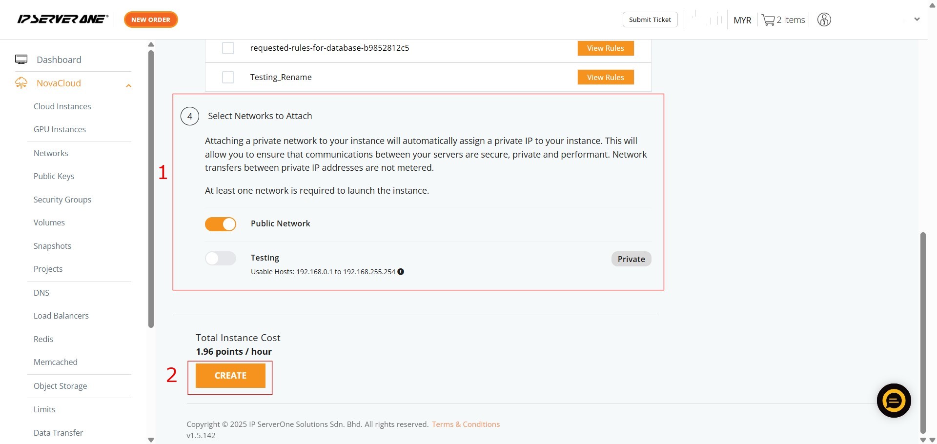Viewport: 937px width, 444px height.
Task: Click the IP ServerOne logo
Action: (x=62, y=20)
